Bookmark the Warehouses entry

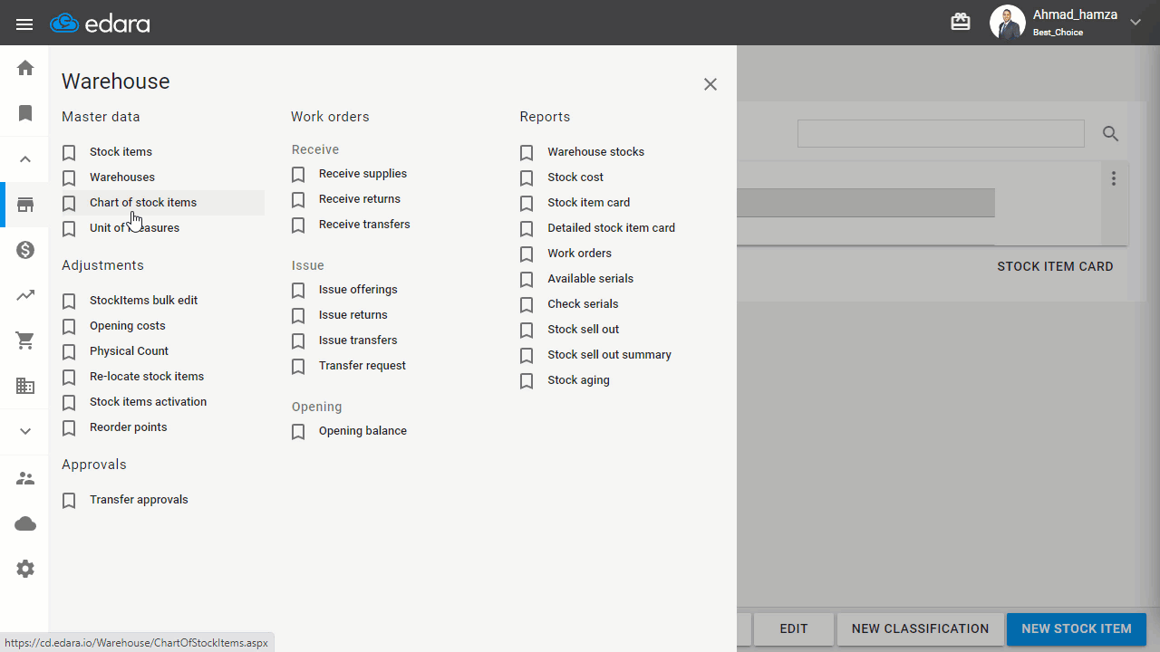(x=69, y=177)
